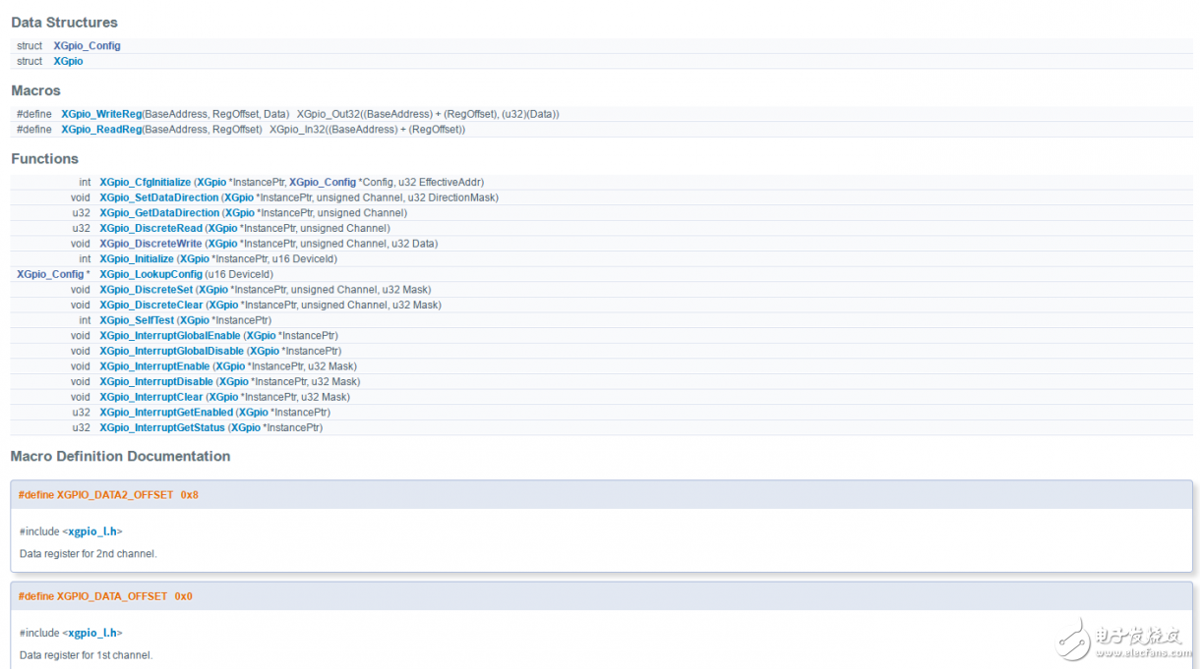
Task: Click xgpio_l.h link under XGPIO_DATA_OFFSET
Action: [x=92, y=633]
